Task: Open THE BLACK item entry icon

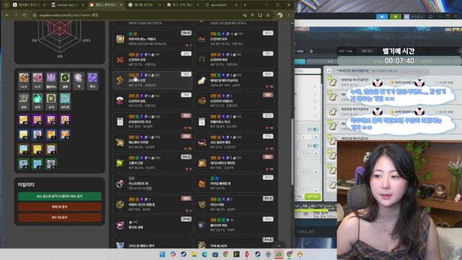Action: (202, 245)
